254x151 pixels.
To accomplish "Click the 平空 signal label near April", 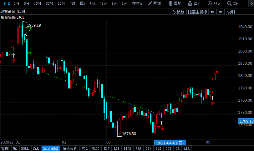I will coord(160,128).
